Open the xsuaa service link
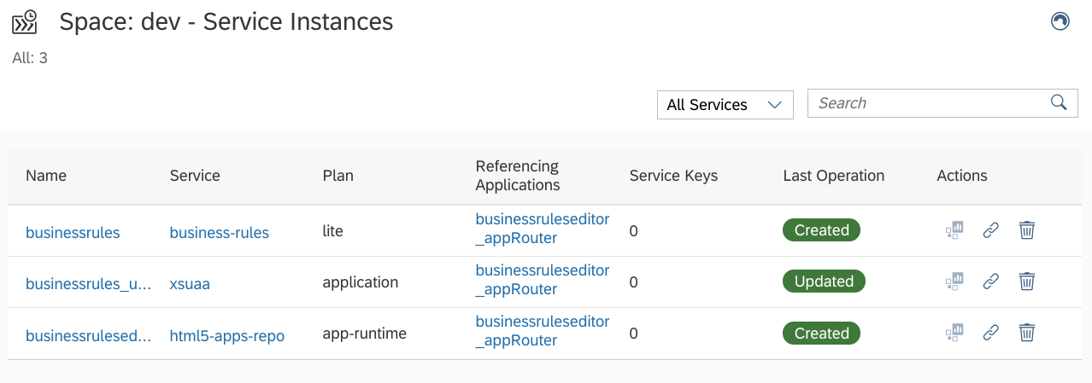1092x383 pixels. coord(190,284)
